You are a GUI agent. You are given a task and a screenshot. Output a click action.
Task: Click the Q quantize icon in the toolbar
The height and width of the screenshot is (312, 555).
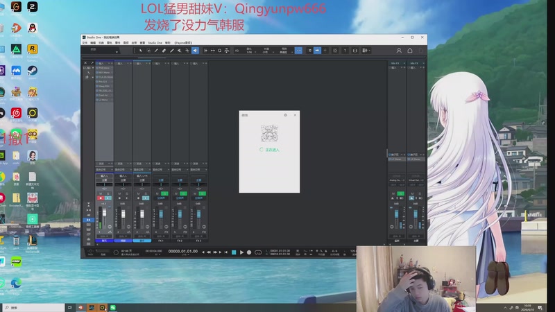[219, 51]
